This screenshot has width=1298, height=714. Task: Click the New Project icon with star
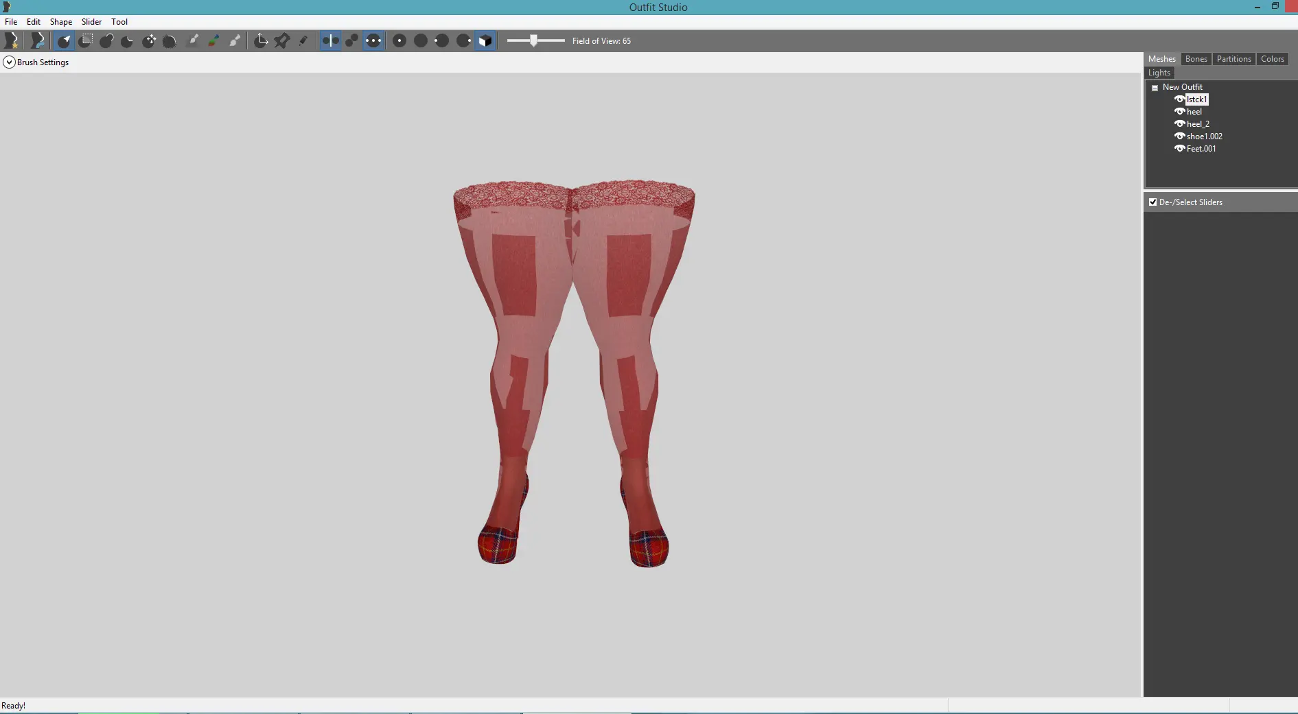[x=12, y=40]
